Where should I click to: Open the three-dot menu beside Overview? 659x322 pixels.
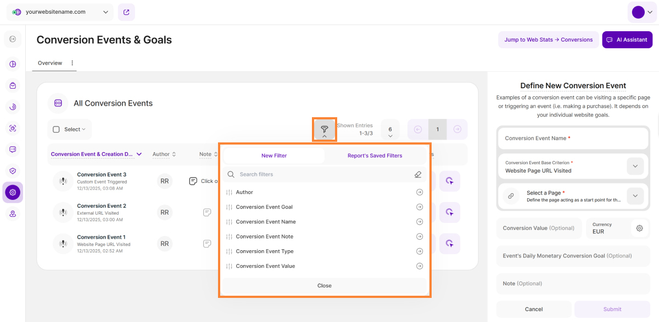point(72,63)
